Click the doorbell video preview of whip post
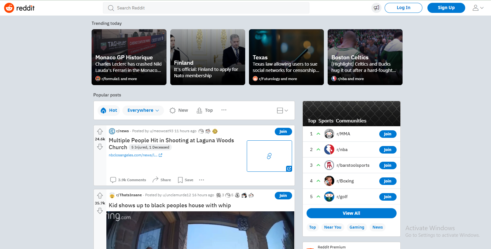The width and height of the screenshot is (491, 249). pos(200,230)
